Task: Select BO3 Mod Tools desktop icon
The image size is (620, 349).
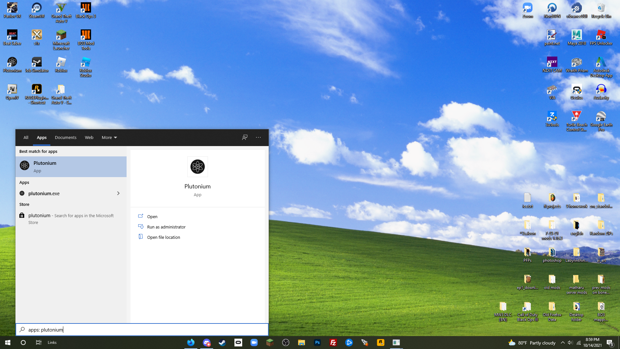Action: 86,40
